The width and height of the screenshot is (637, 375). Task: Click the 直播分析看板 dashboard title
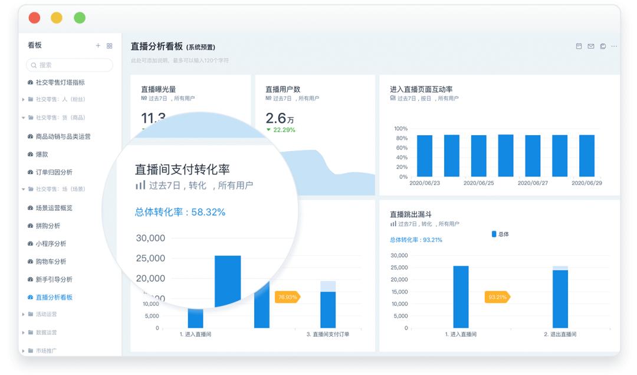[156, 47]
